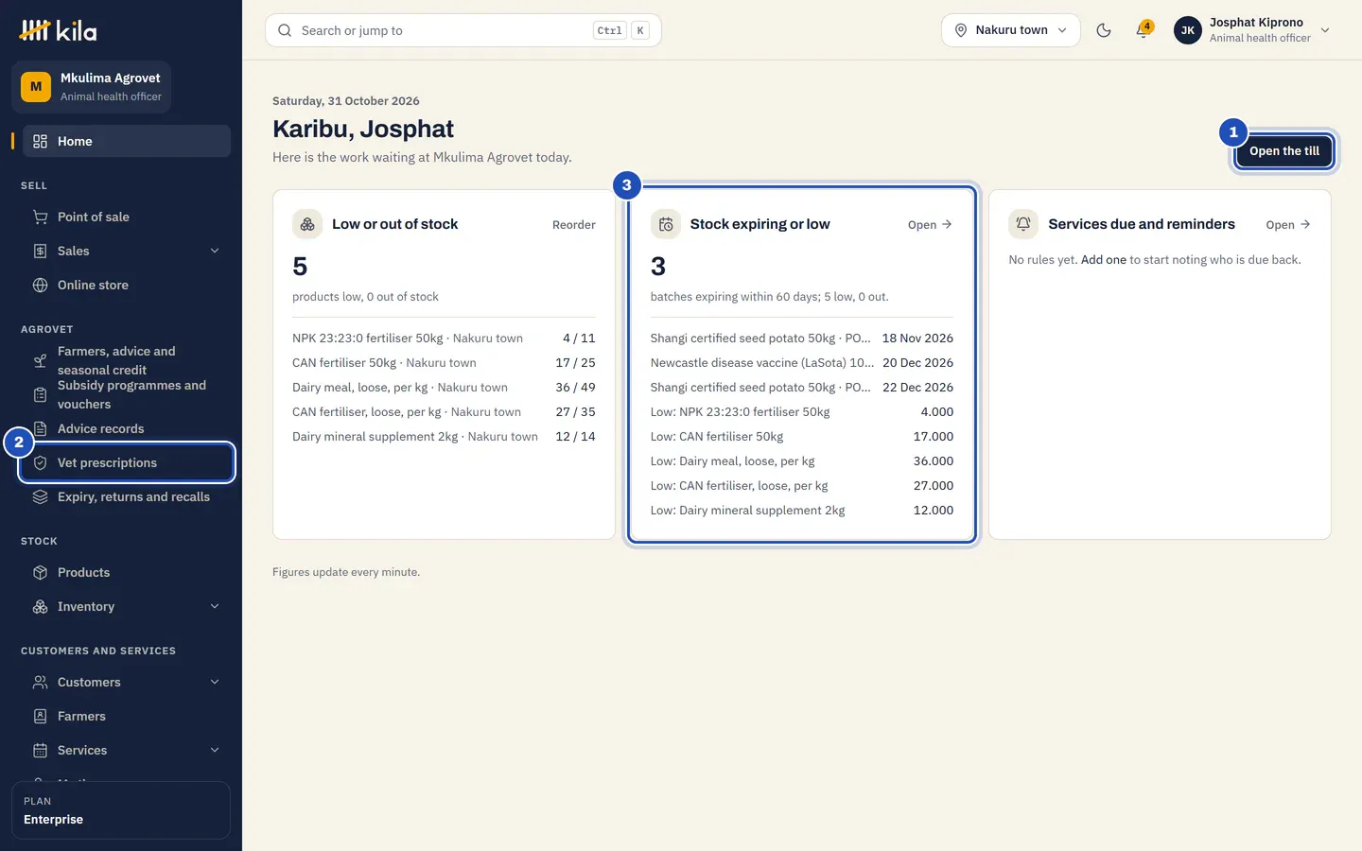
Task: Click Newcastle disease vaccine (LaSota) batch row
Action: [x=802, y=363]
